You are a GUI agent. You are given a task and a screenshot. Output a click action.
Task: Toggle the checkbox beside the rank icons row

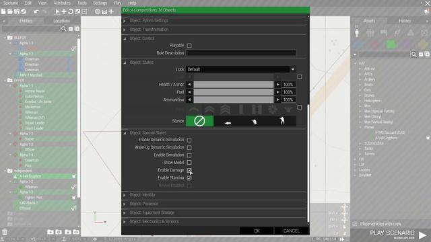pos(300,108)
